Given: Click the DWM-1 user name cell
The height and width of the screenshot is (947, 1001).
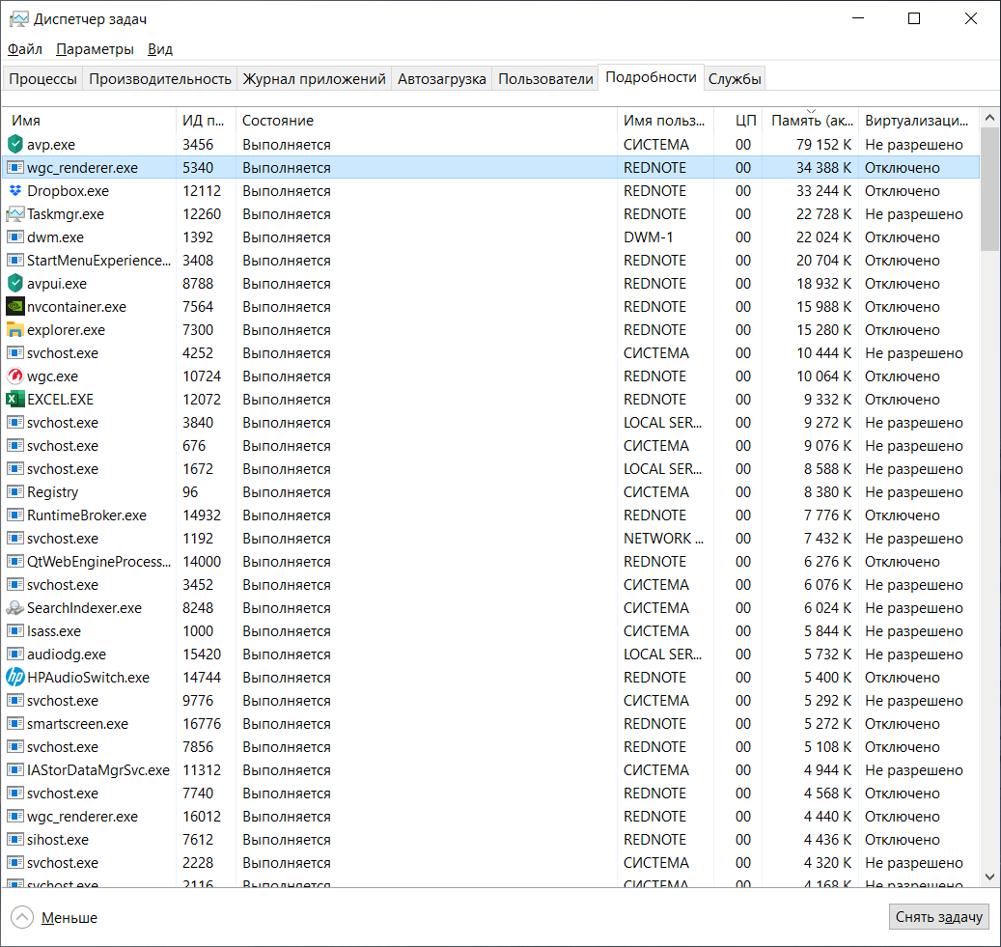Looking at the screenshot, I should (648, 237).
